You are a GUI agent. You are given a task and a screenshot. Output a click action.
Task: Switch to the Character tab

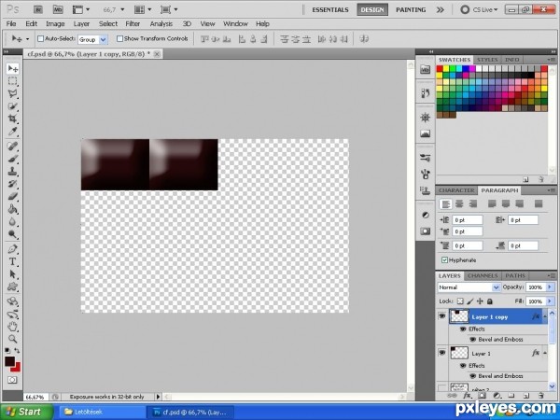pyautogui.click(x=456, y=190)
